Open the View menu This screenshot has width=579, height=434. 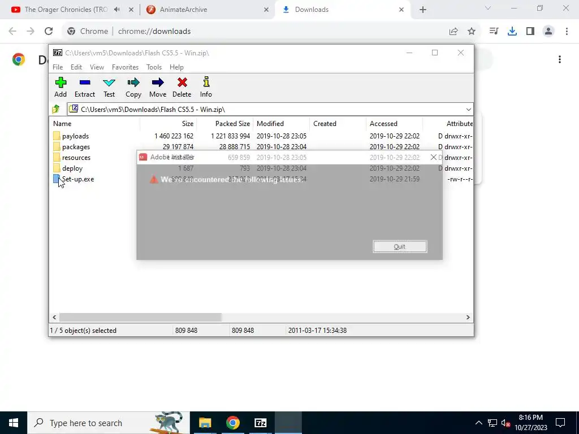point(97,67)
